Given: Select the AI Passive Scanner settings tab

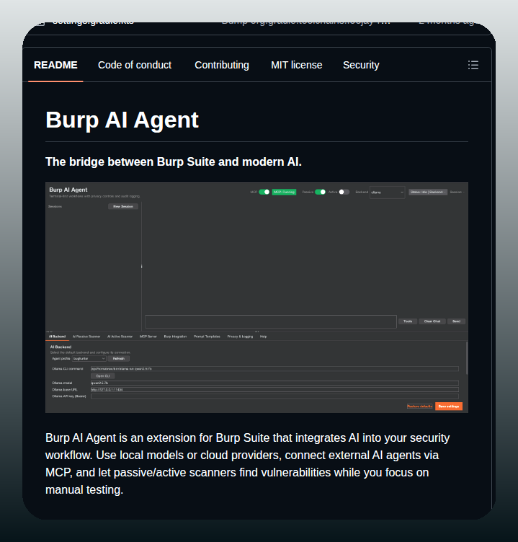Looking at the screenshot, I should pos(86,337).
